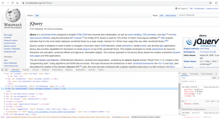The width and height of the screenshot is (220, 122).
Task: Switch to the Console tab
Action: tap(25, 70)
